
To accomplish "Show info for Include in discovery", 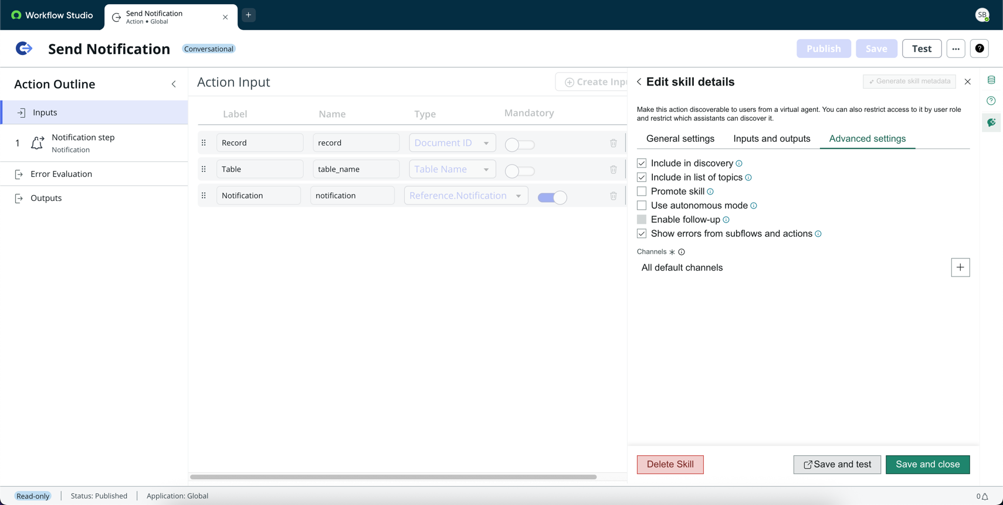I will [739, 163].
